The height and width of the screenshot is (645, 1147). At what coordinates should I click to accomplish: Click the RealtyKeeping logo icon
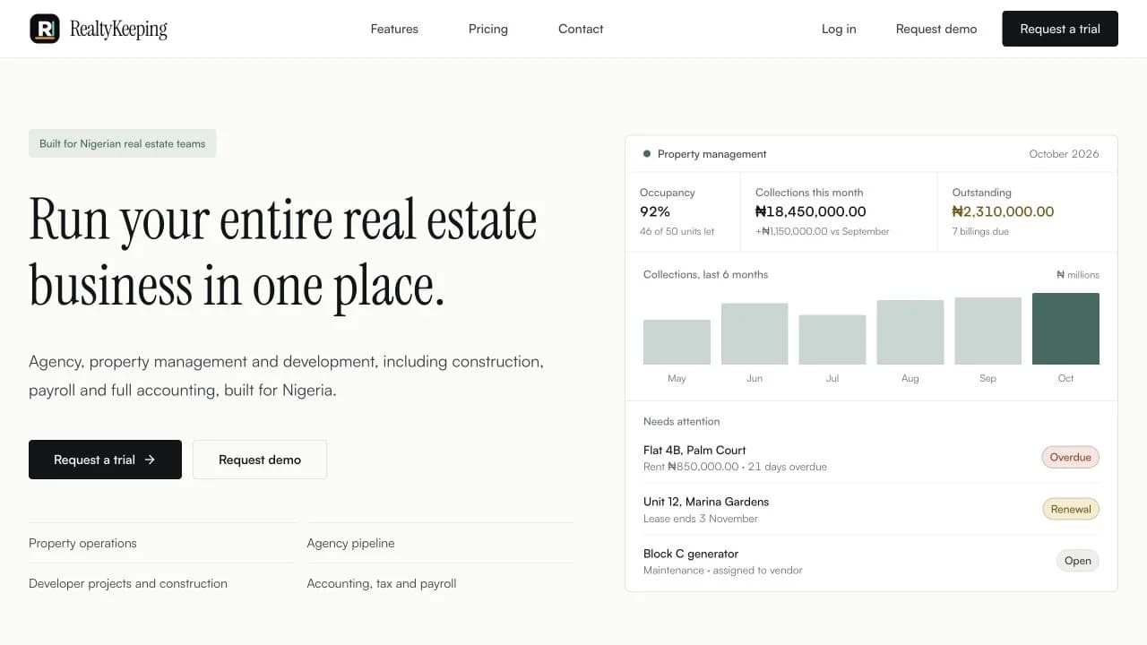pos(45,29)
